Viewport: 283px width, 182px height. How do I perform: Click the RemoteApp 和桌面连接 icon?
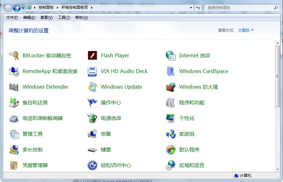pyautogui.click(x=14, y=71)
